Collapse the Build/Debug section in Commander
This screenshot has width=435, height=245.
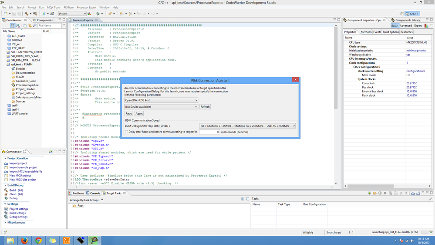[5, 185]
